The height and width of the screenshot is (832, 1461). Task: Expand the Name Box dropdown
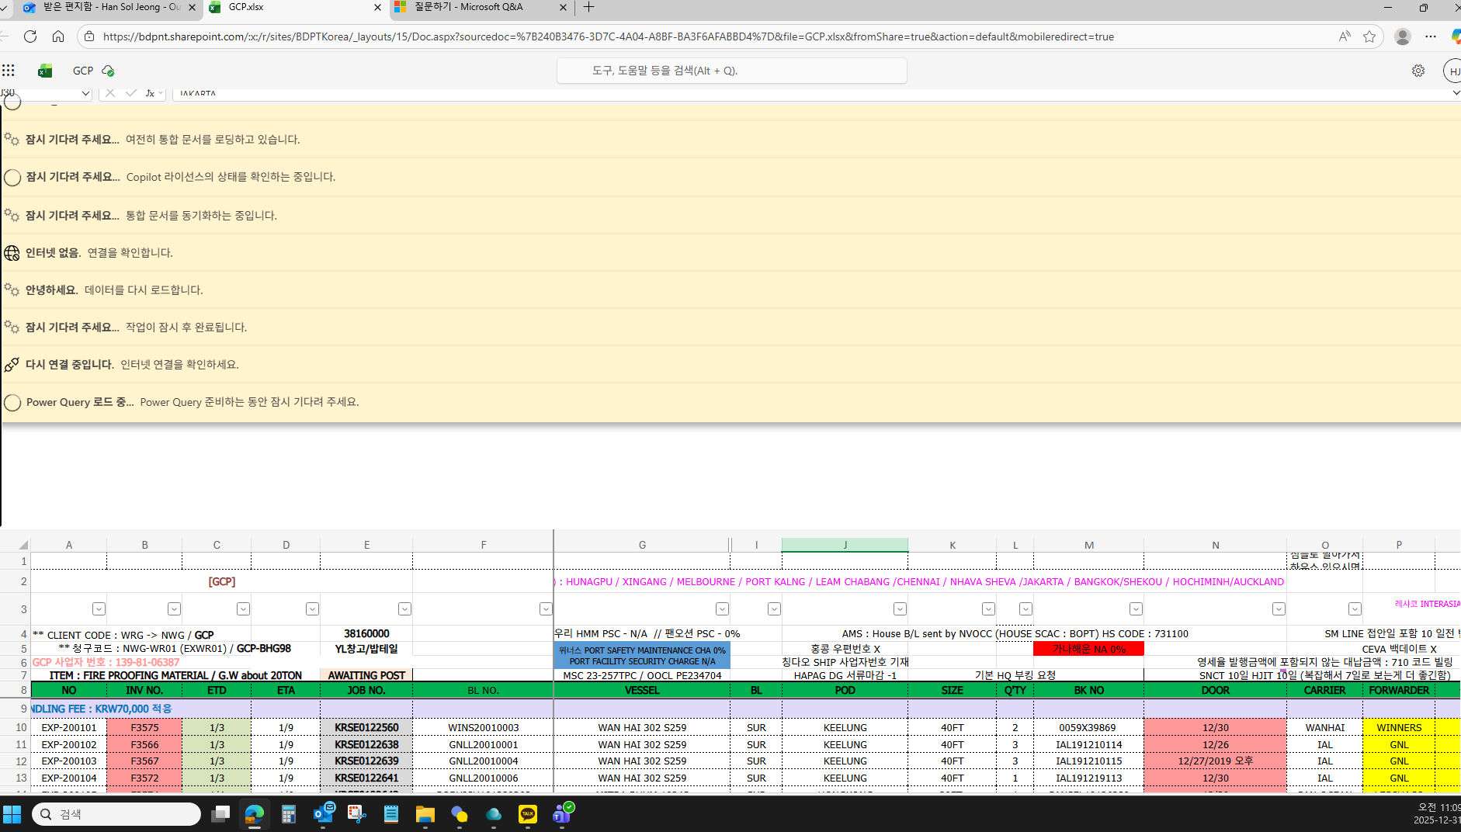click(85, 93)
